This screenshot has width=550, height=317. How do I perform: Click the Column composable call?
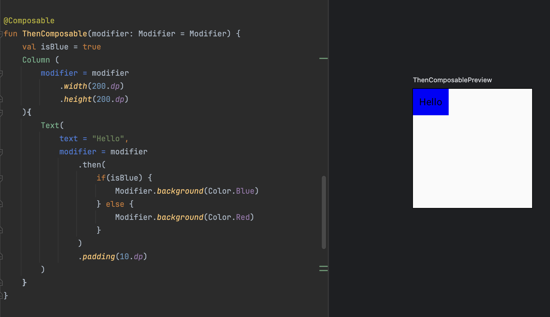pos(36,60)
